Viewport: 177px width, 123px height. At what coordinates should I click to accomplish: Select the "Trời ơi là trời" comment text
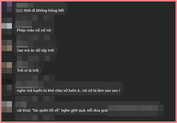[28, 70]
